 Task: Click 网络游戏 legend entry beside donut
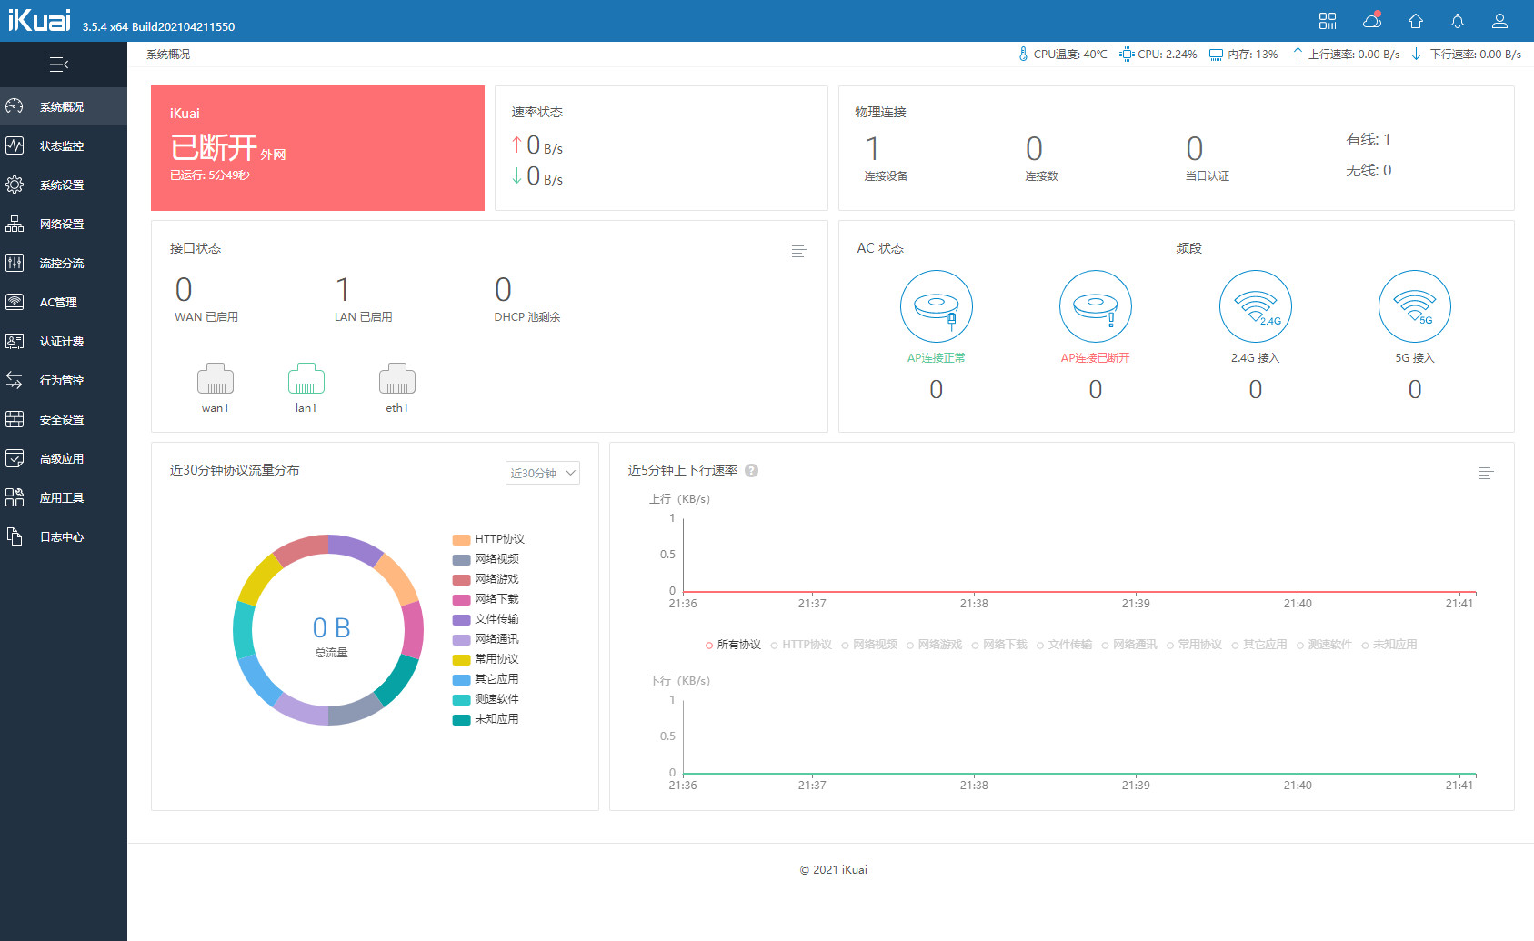click(x=486, y=579)
